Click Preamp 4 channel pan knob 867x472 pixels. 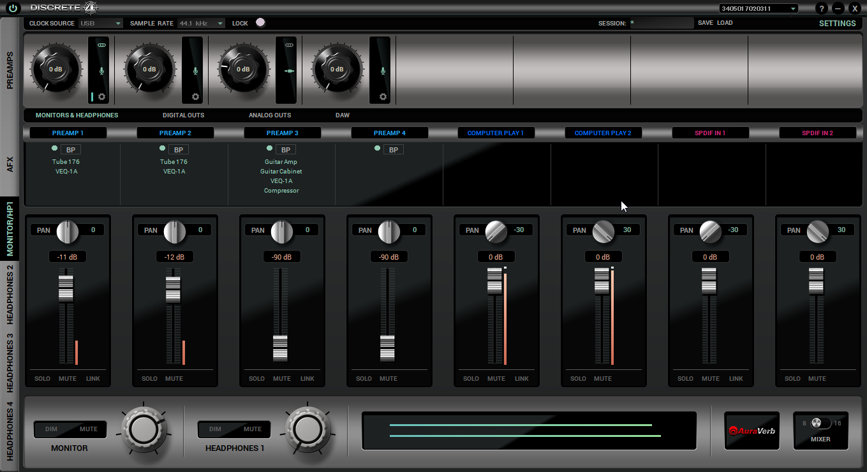click(x=389, y=231)
